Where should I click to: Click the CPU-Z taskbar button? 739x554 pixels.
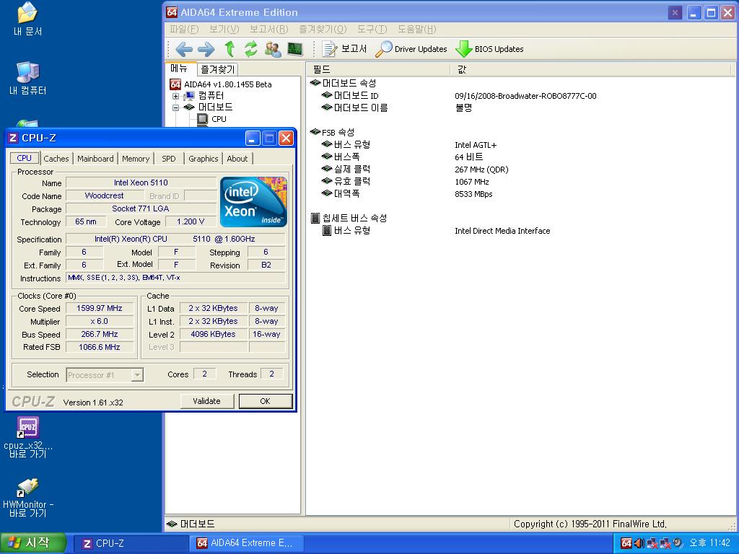tap(130, 543)
